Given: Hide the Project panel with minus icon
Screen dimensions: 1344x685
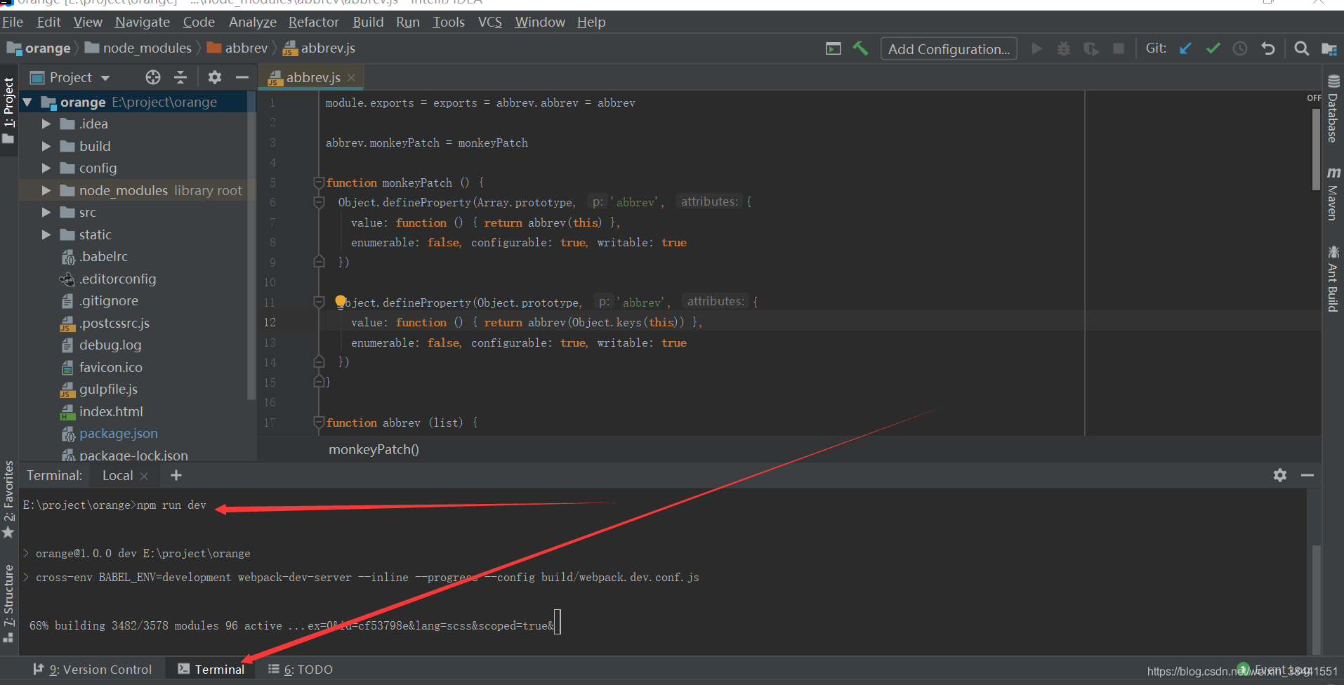Looking at the screenshot, I should [x=242, y=77].
